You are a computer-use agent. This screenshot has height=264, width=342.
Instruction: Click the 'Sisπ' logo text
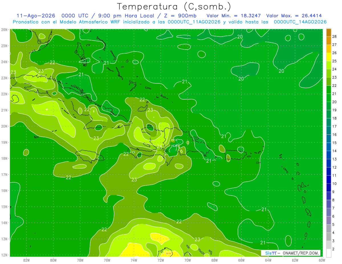pyautogui.click(x=270, y=253)
